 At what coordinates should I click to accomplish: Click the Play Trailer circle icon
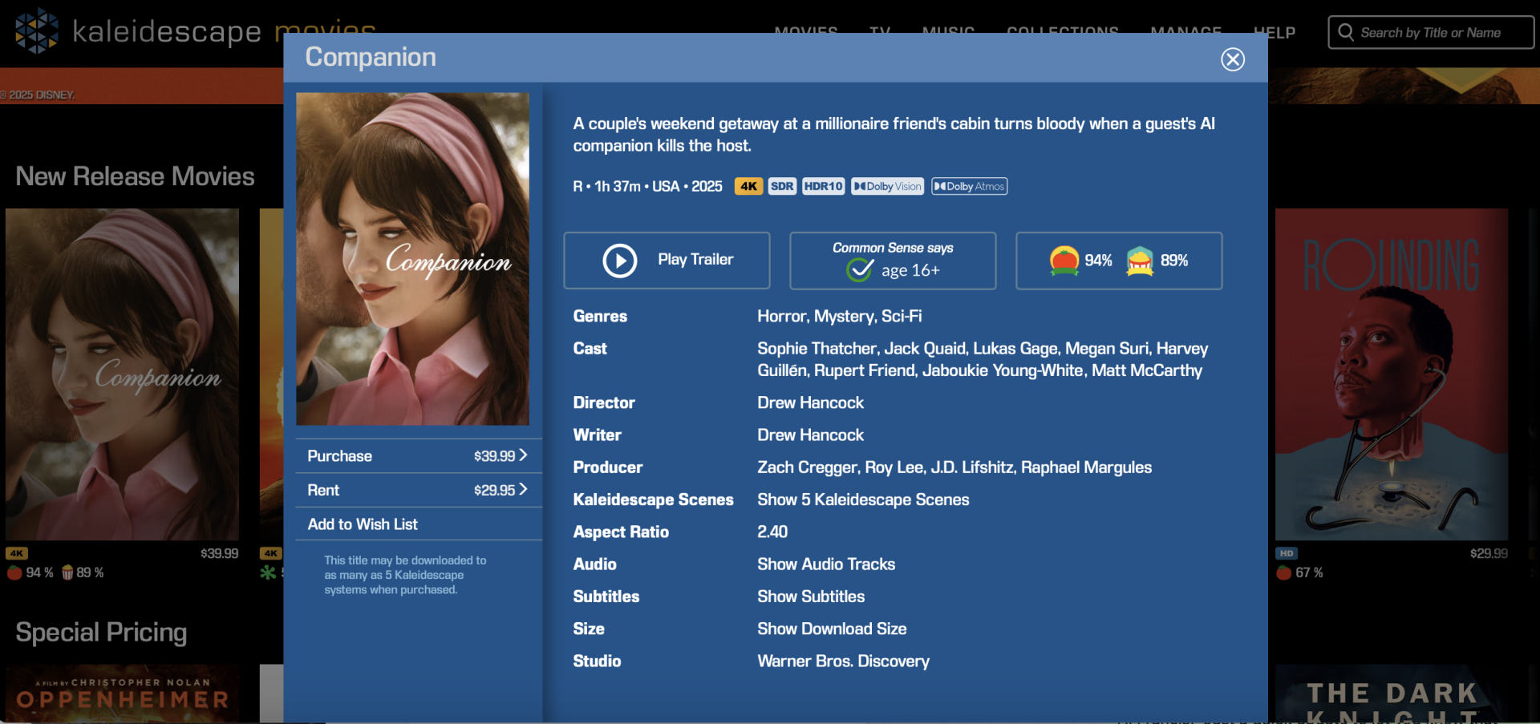click(620, 261)
